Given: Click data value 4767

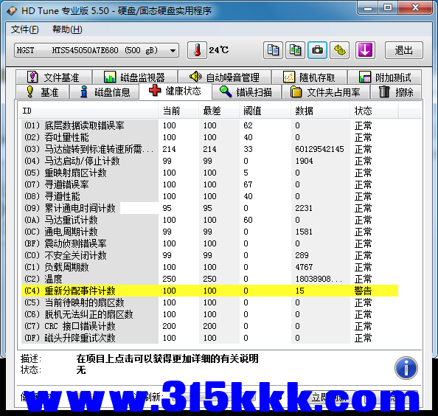Looking at the screenshot, I should pyautogui.click(x=304, y=267).
